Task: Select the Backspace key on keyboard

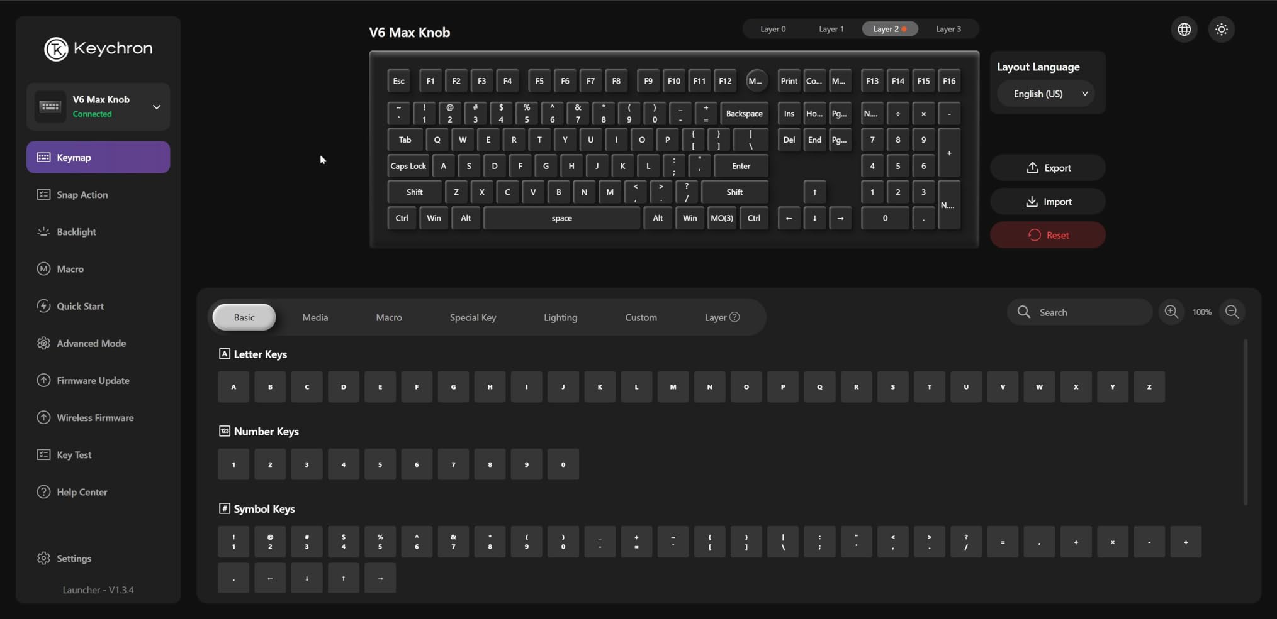Action: pyautogui.click(x=744, y=114)
